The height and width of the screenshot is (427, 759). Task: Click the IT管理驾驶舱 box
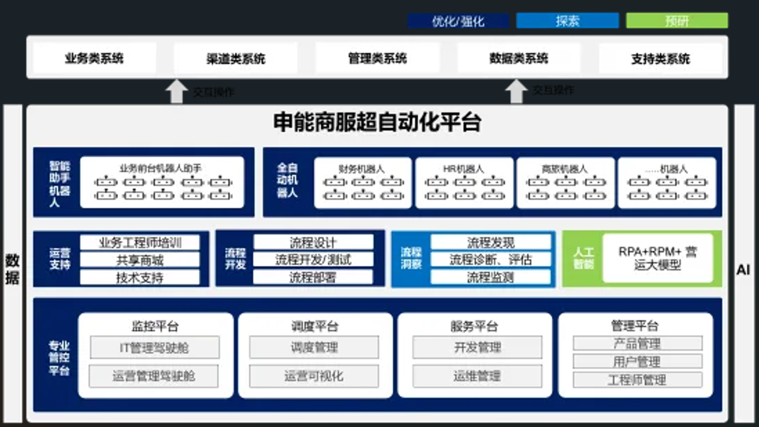(x=154, y=348)
